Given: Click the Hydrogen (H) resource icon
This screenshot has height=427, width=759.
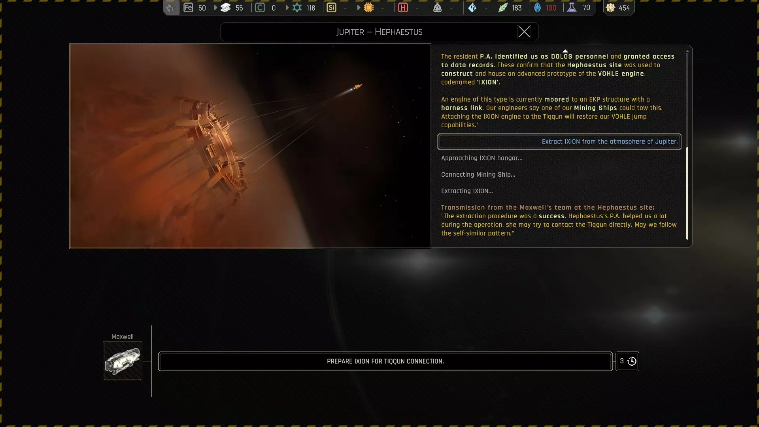Looking at the screenshot, I should [403, 8].
